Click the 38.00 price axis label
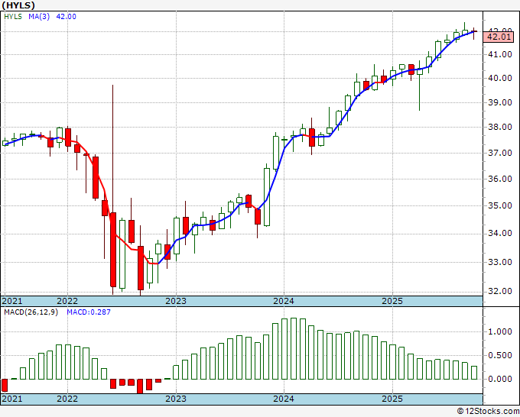Screen dimensions: 520x417 pos(500,128)
